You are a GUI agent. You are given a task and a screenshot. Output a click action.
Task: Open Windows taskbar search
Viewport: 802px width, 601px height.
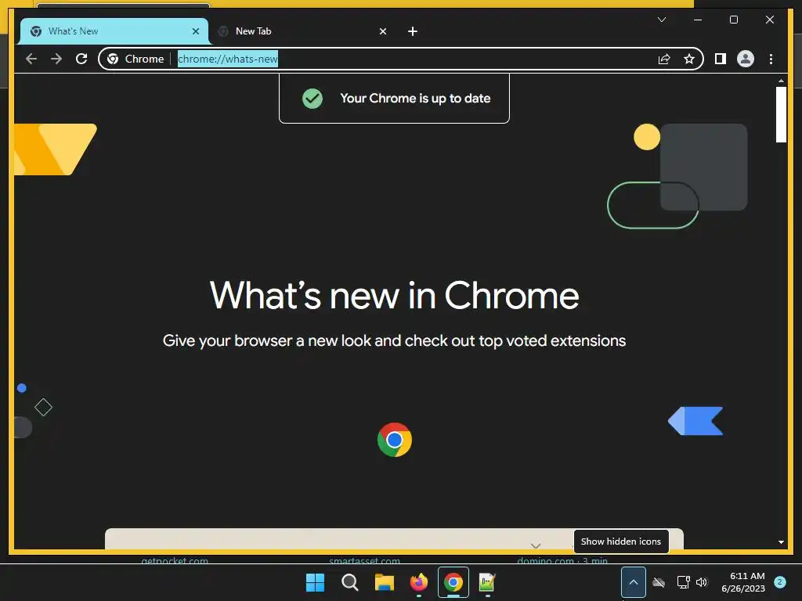click(350, 582)
